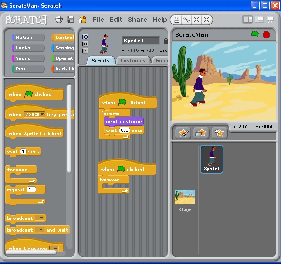281x266 pixels.
Task: Click the Sprite1 name field
Action: coord(141,41)
